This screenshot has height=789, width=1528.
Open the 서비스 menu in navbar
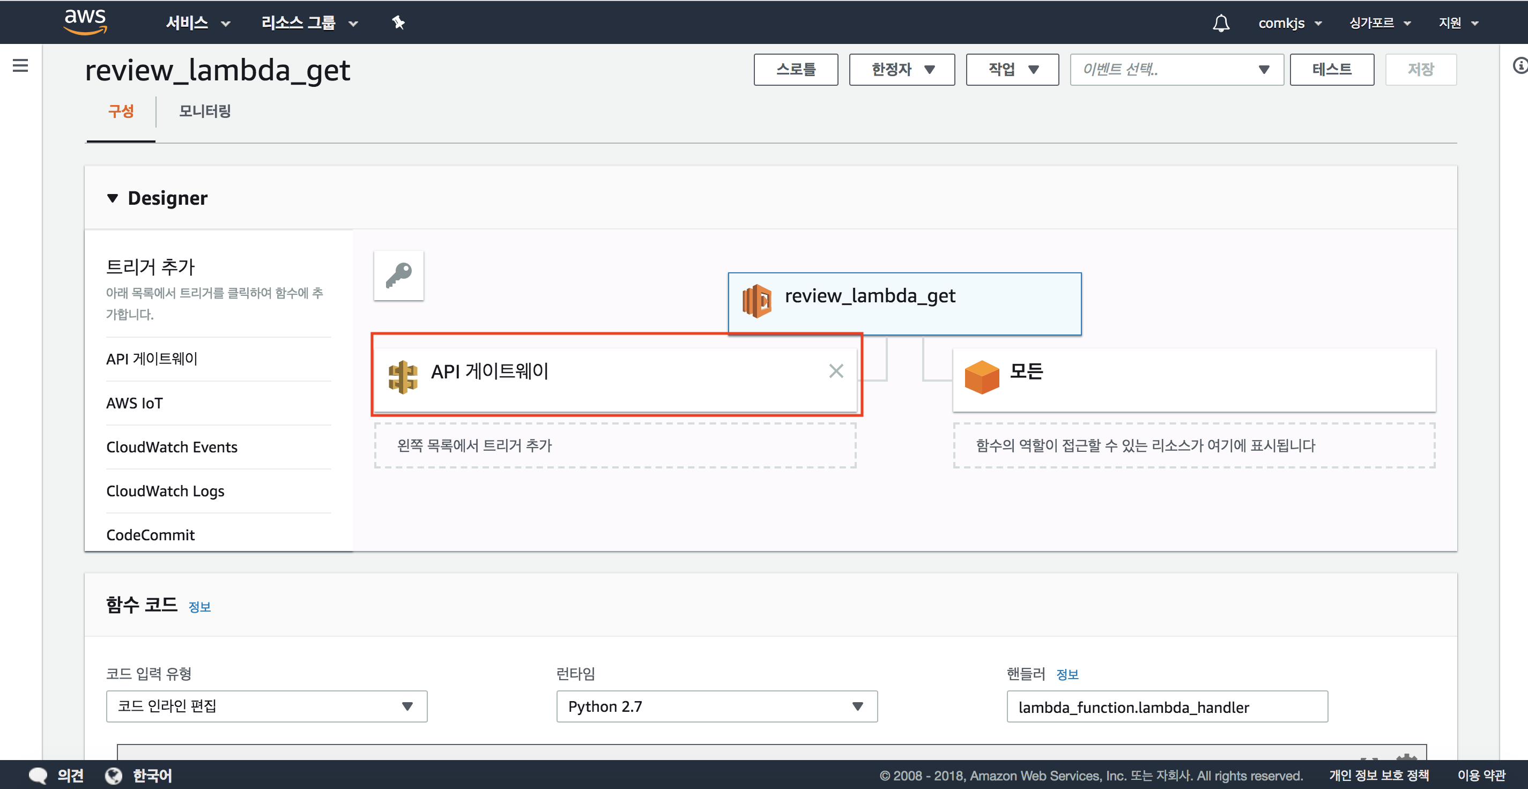[197, 23]
